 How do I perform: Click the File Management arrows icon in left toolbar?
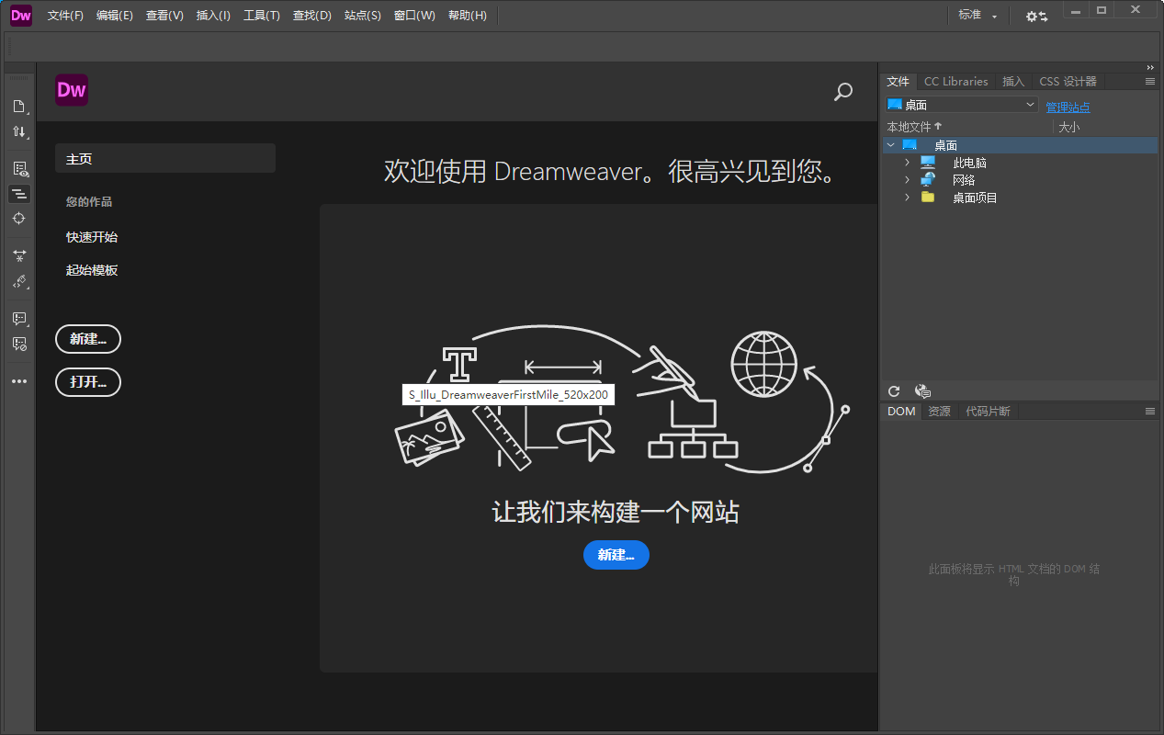tap(19, 131)
